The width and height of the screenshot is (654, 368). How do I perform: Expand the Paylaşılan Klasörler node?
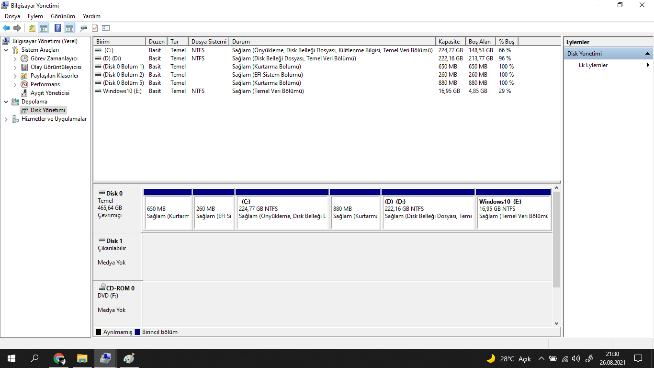[x=15, y=76]
